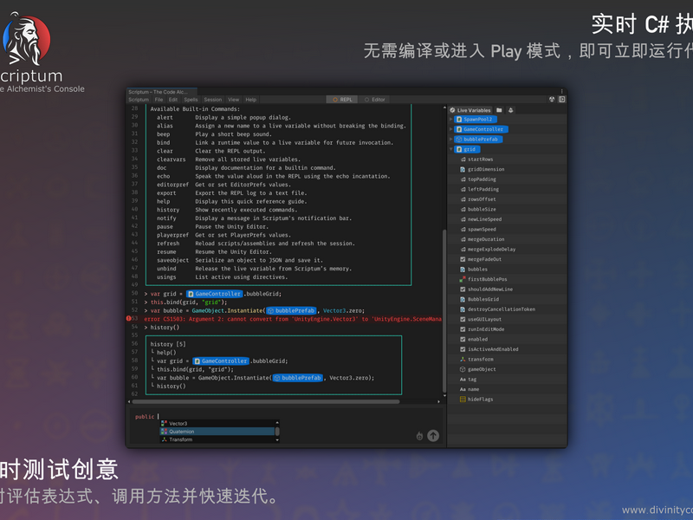Image resolution: width=693 pixels, height=520 pixels.
Task: Click the spawnSpeed number field icon
Action: (463, 229)
